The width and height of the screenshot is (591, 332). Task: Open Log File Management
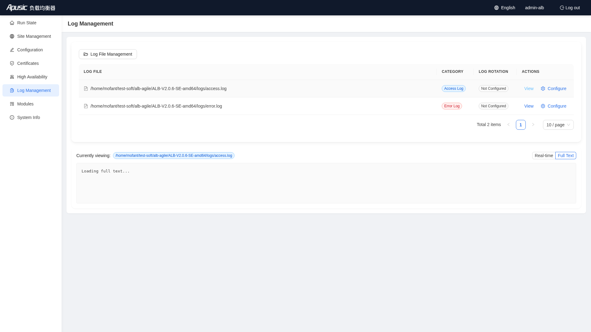tap(108, 54)
